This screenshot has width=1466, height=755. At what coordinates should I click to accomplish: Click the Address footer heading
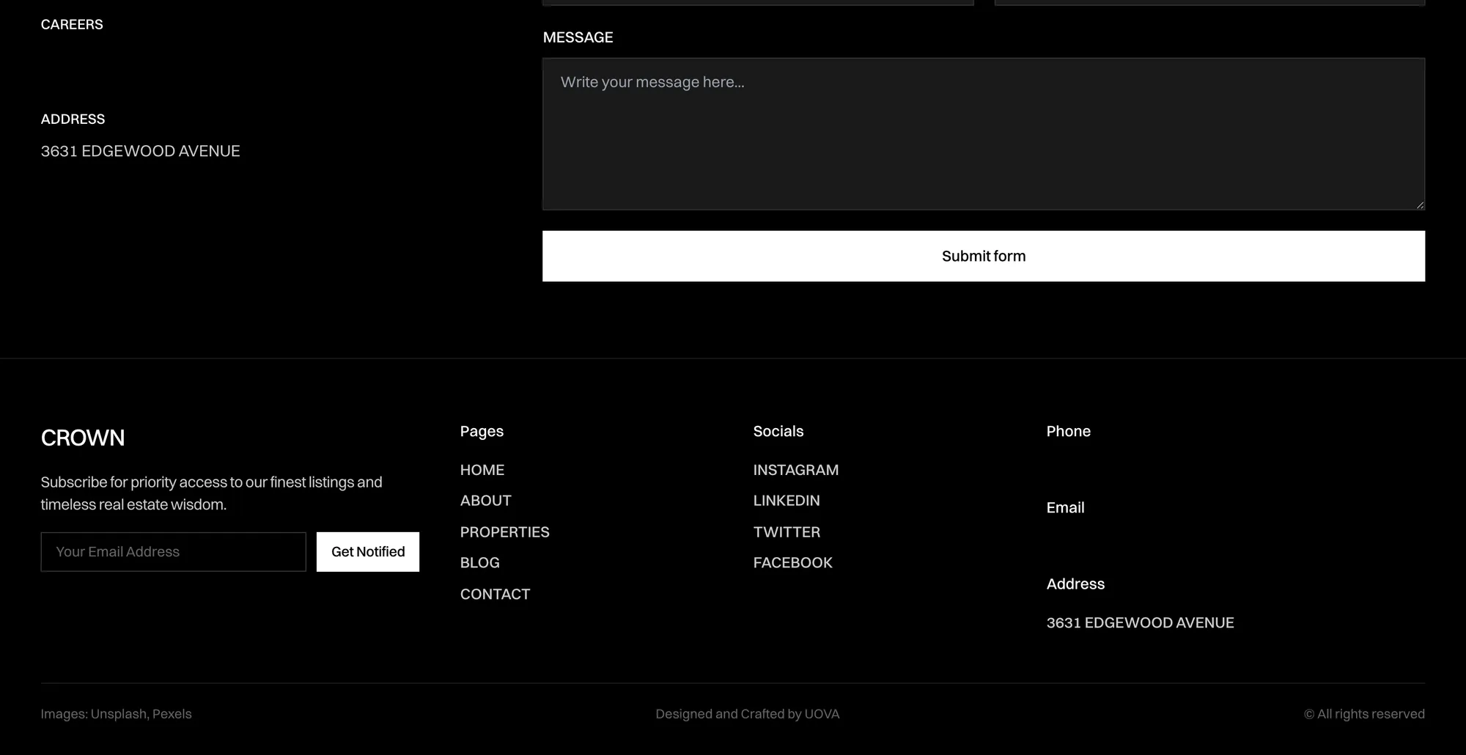(x=1075, y=584)
